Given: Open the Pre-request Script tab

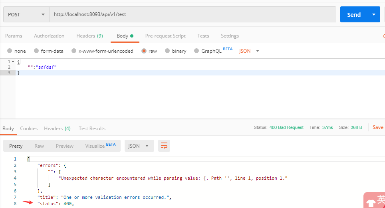Looking at the screenshot, I should pyautogui.click(x=165, y=36).
